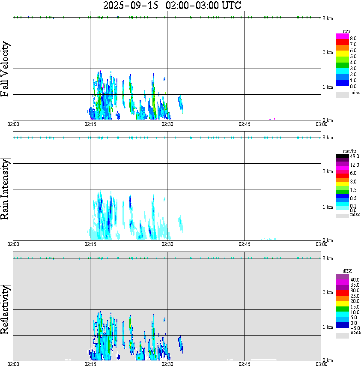This screenshot has height=372, width=364.
Task: Select the yellow 15.0 dBZ legend swatch
Action: 342,304
